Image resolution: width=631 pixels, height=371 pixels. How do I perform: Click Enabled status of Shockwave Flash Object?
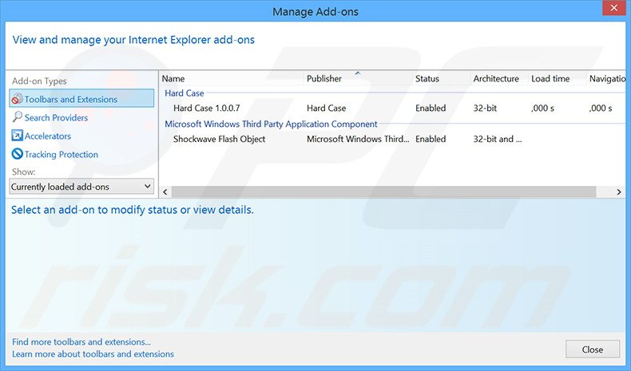tap(431, 139)
